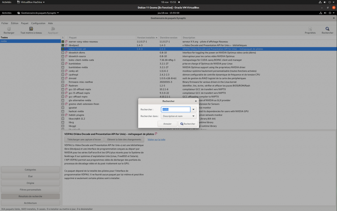Toggle status checkbox for firmware-misc-nonfree
The image size is (337, 211).
pos(63,82)
